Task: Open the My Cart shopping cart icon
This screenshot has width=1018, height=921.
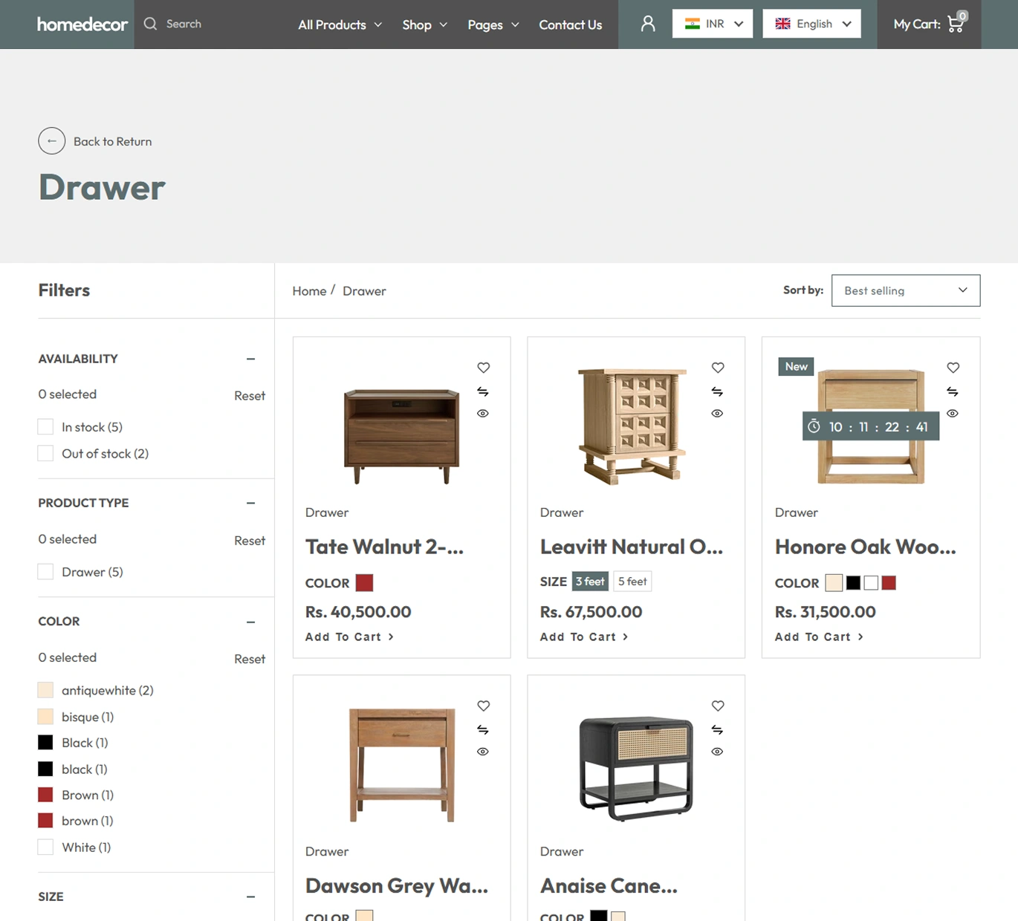Action: click(x=956, y=24)
